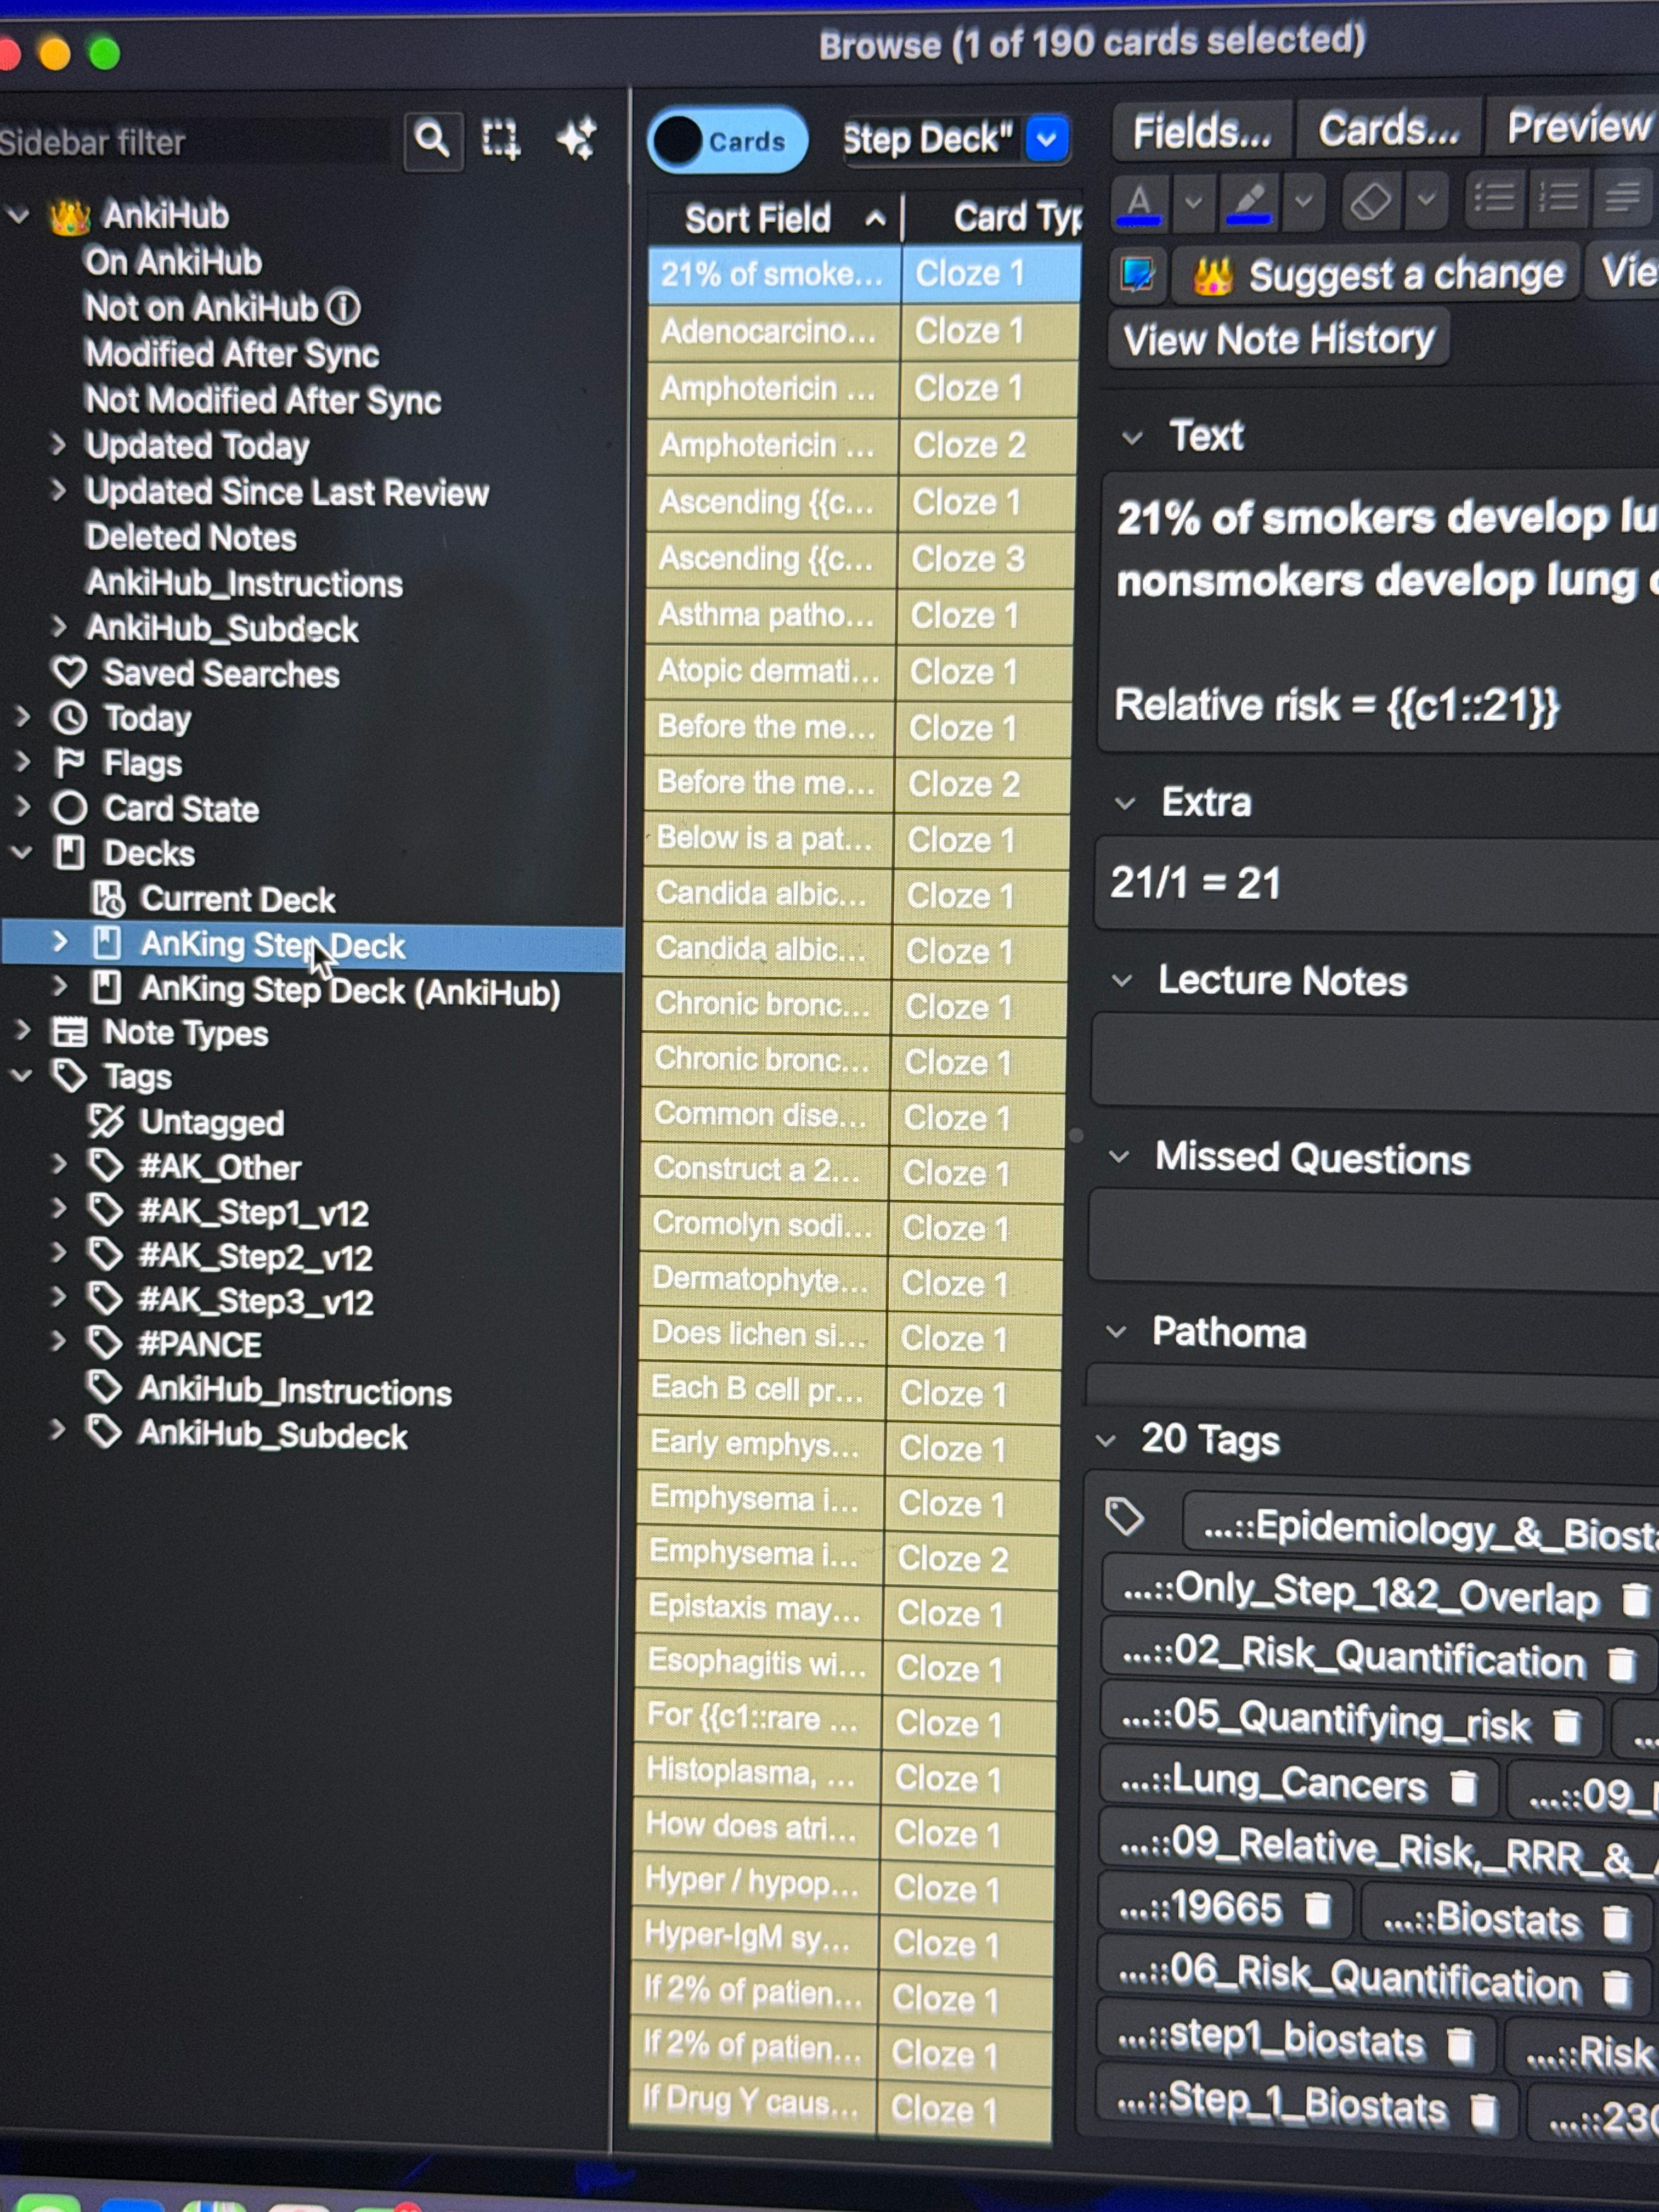Click the Saved Searches heart icon
Image resolution: width=1659 pixels, height=2212 pixels.
click(69, 672)
